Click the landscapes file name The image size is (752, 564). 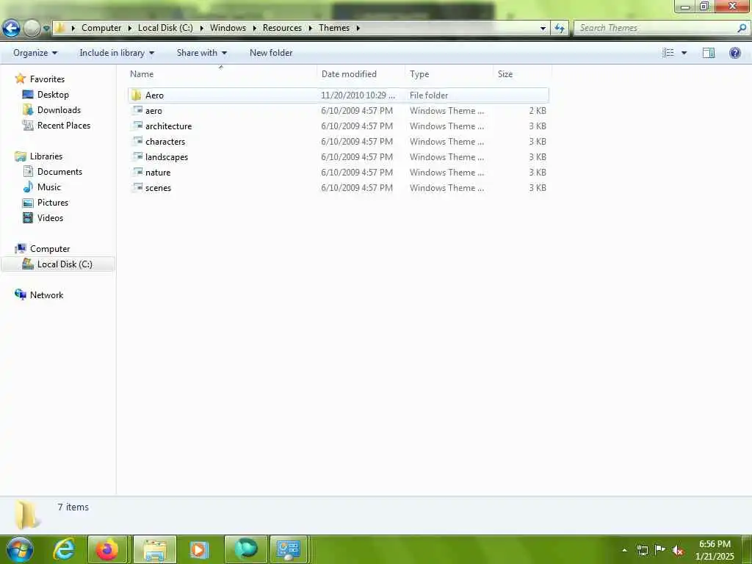click(x=167, y=157)
